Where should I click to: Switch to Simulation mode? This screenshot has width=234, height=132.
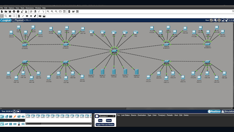[x=228, y=111]
